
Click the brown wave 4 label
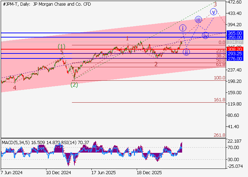(15, 88)
